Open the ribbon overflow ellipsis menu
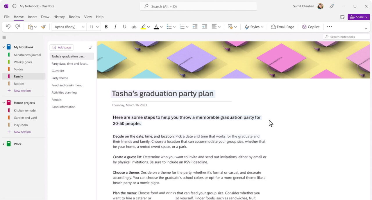372x200 pixels. 329,27
